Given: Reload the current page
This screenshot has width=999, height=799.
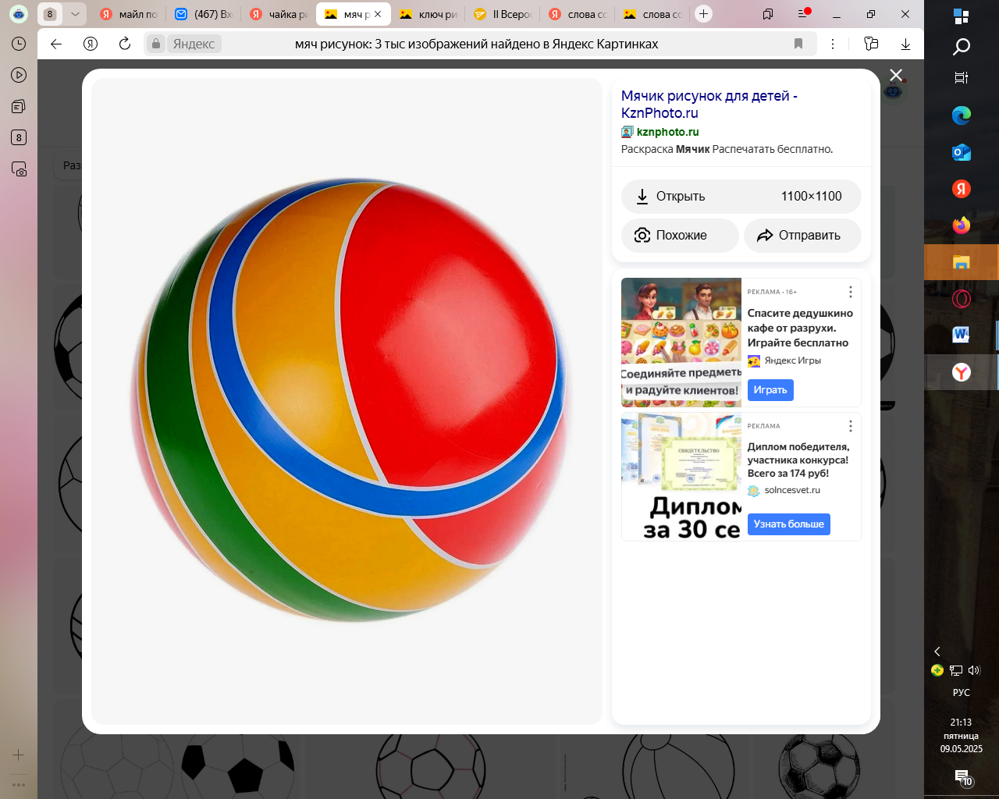Looking at the screenshot, I should (125, 44).
